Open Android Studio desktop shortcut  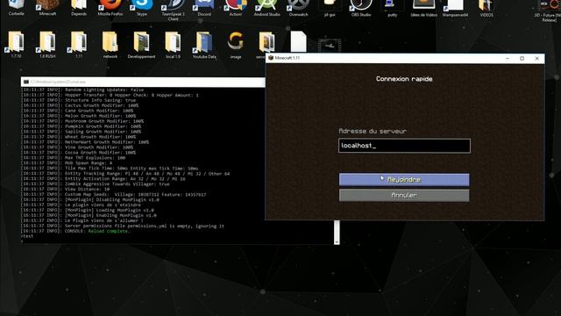(266, 7)
